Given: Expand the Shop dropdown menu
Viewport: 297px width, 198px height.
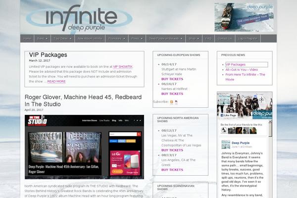Looking at the screenshot, I should point(194,39).
